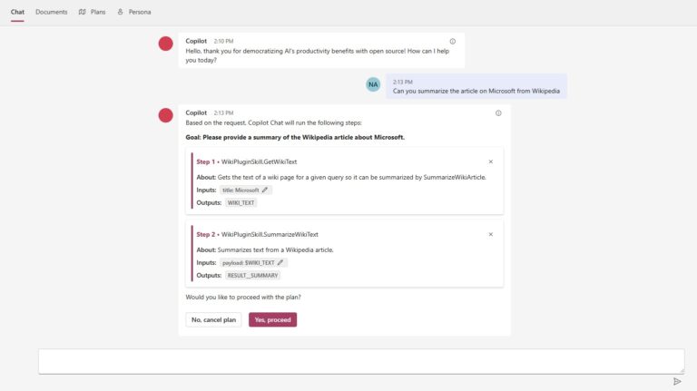Open info icon on first Copilot message

(453, 41)
